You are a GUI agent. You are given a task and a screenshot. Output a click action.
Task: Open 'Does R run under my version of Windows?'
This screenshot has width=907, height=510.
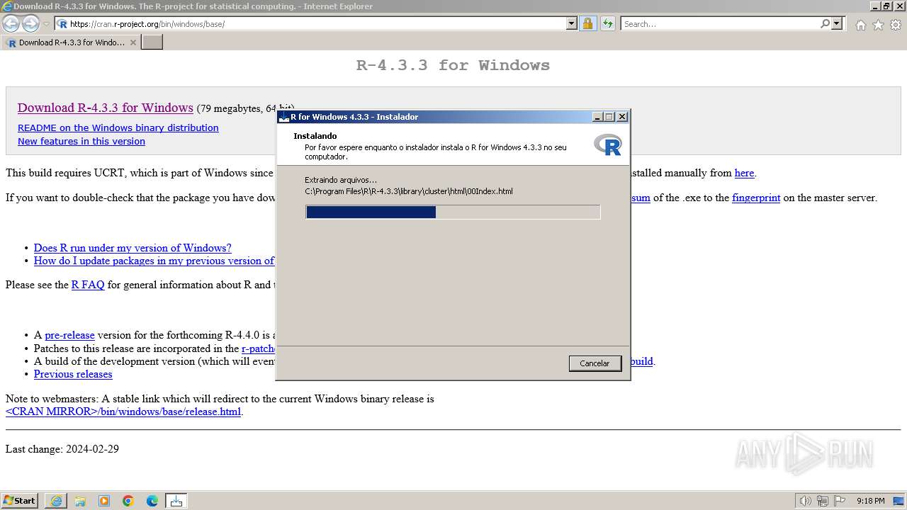click(133, 248)
